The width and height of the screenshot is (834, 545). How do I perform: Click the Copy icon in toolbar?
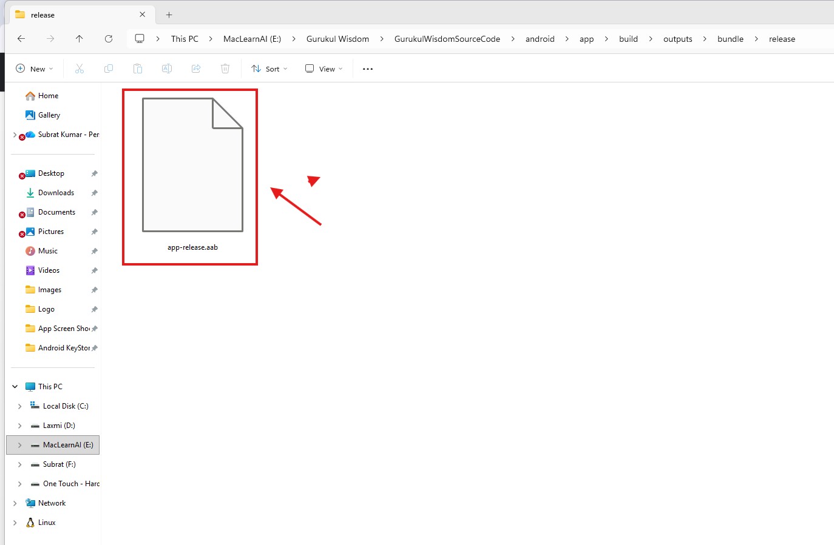[x=109, y=69]
